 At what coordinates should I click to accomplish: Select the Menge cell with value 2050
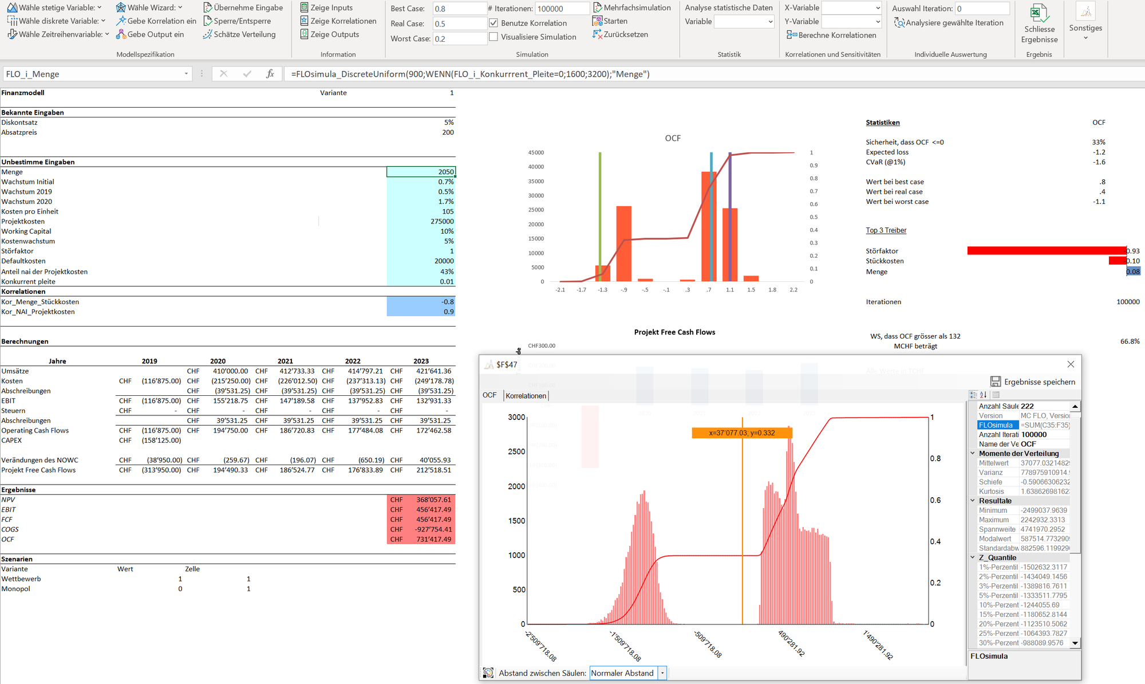pyautogui.click(x=421, y=172)
